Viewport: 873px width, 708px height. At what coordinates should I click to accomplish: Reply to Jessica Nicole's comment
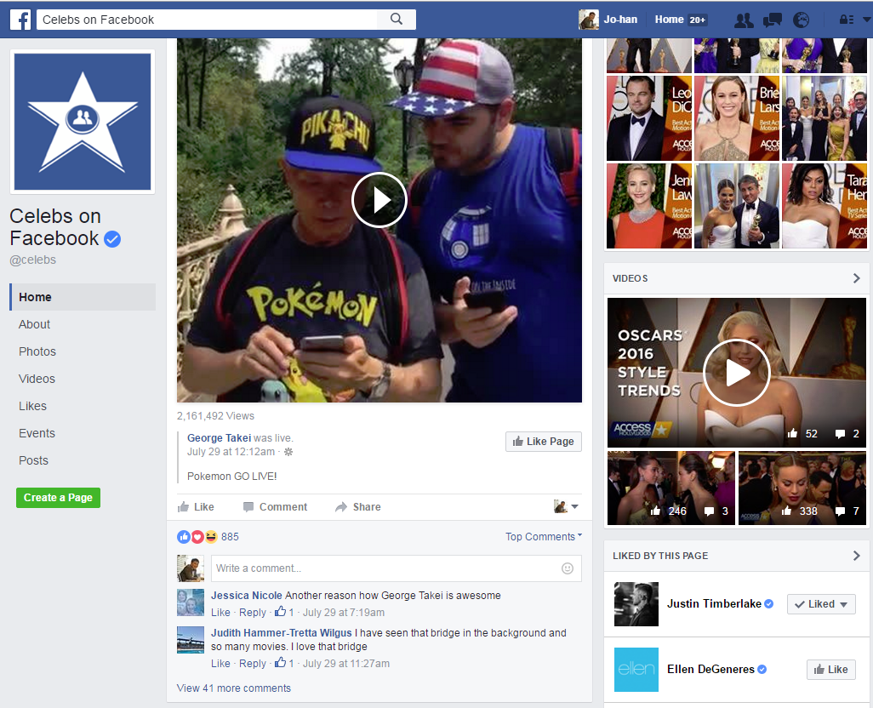[253, 612]
